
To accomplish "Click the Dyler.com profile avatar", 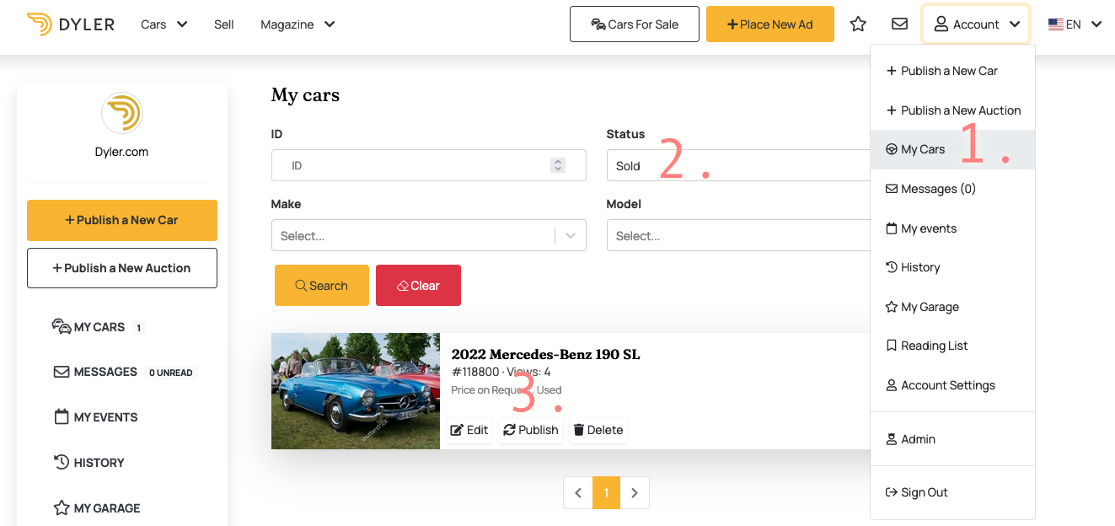I will (122, 113).
